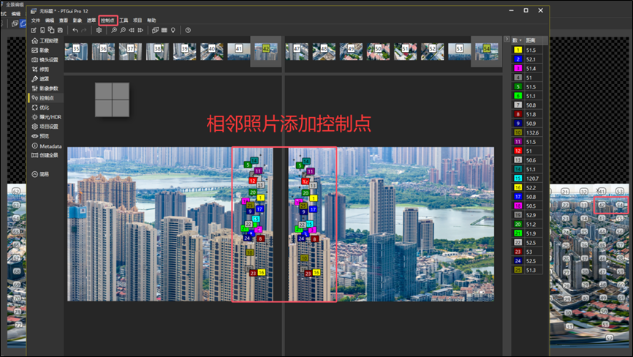Select right-strip thumbnail image 53
Viewport: 633px width, 357px height.
(x=460, y=52)
